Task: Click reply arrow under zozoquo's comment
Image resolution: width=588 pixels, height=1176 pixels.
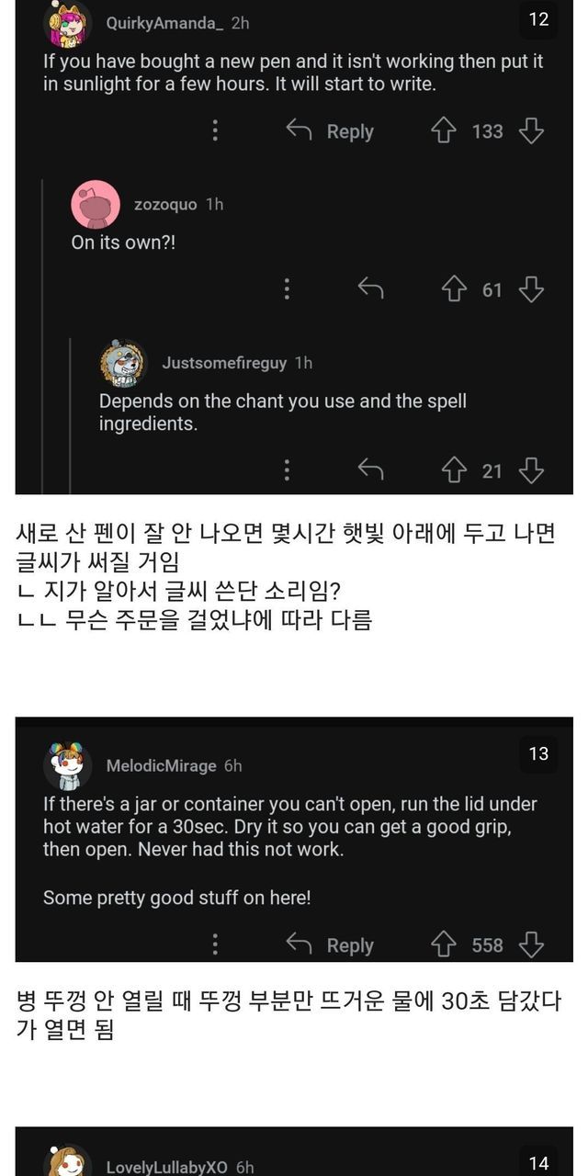Action: 370,290
